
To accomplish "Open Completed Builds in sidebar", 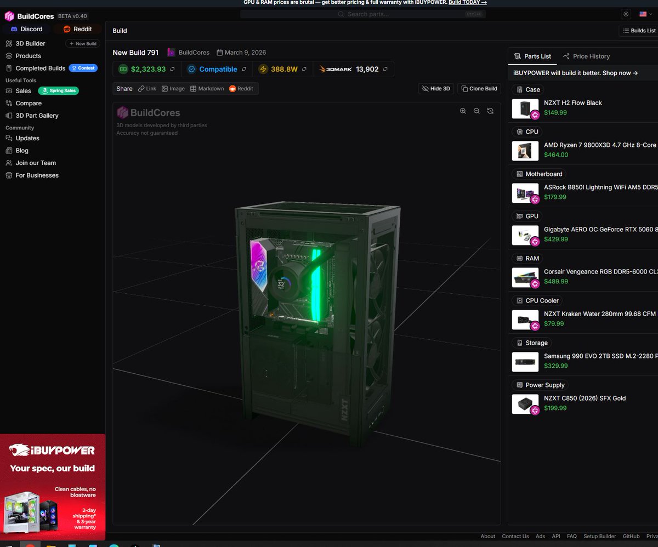I will coord(36,68).
